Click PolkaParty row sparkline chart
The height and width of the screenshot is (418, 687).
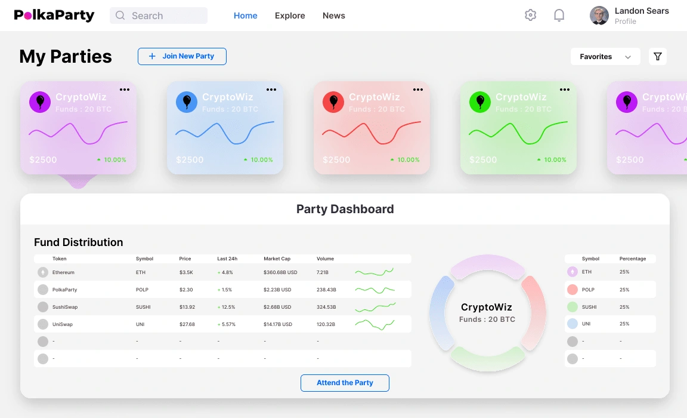point(375,290)
